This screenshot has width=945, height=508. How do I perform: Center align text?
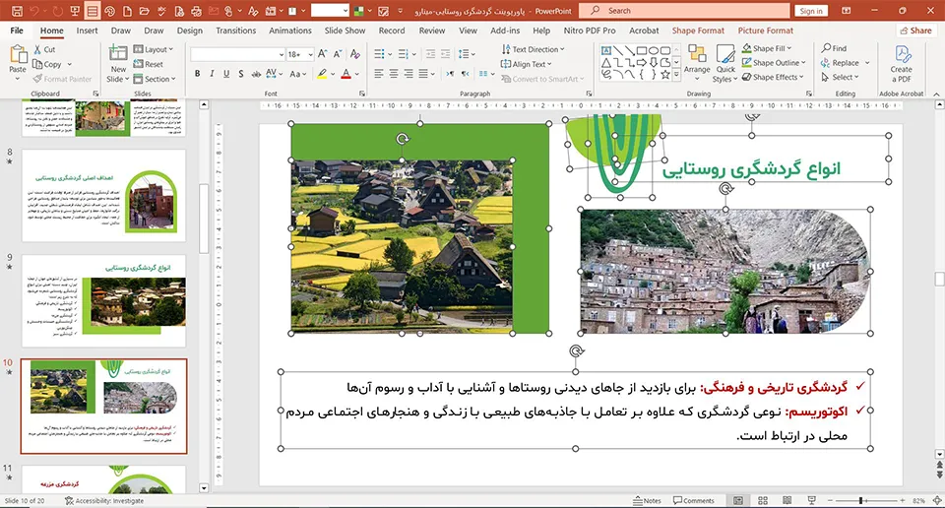(x=394, y=74)
